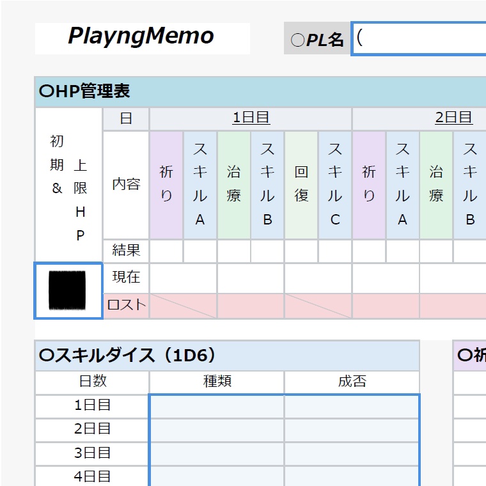This screenshot has width=486, height=486.
Task: Select the 〇HP管理表 section header
Action: 260,91
